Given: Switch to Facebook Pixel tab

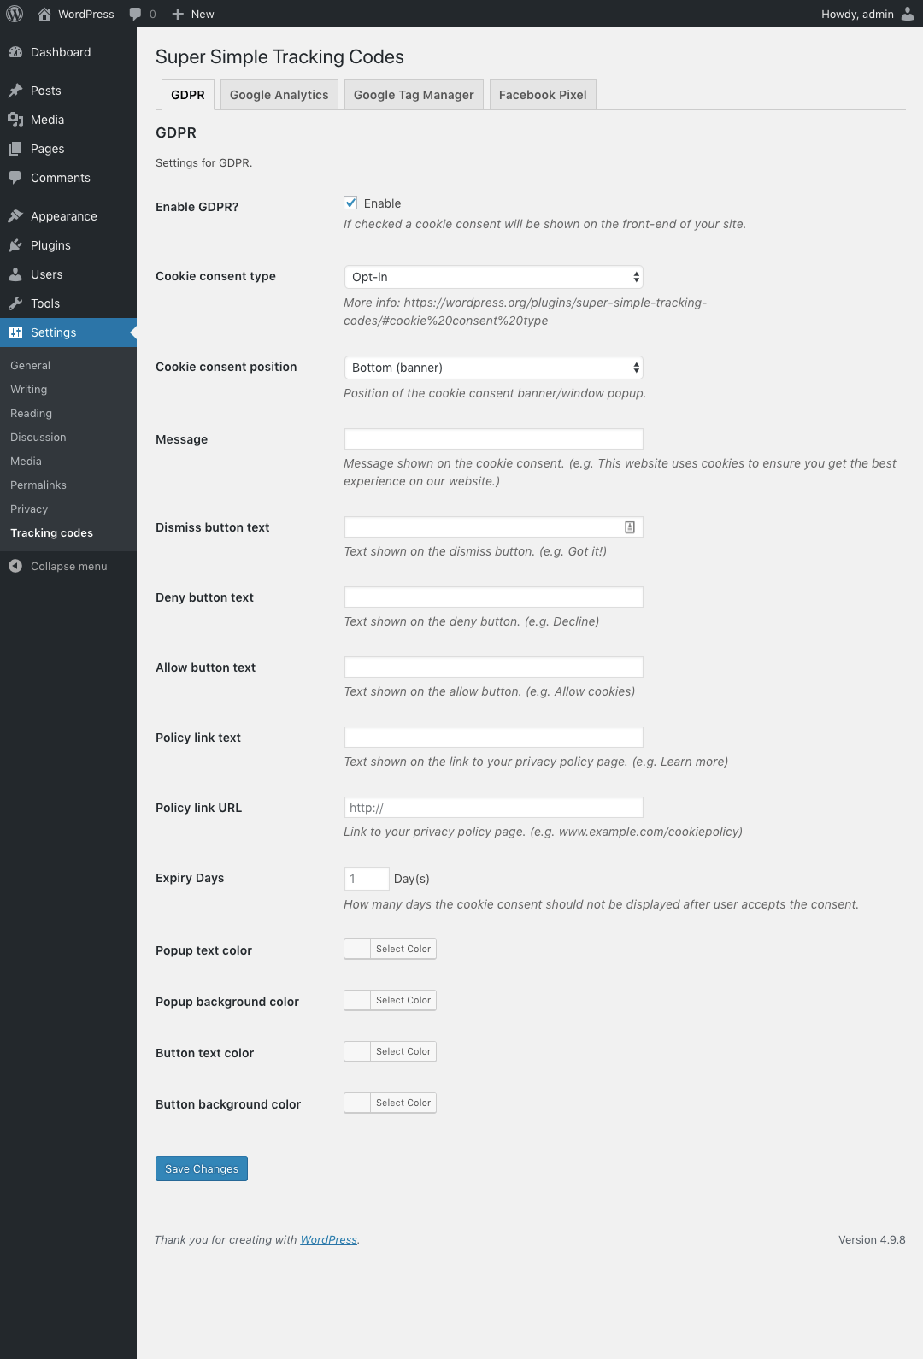Looking at the screenshot, I should click(543, 95).
